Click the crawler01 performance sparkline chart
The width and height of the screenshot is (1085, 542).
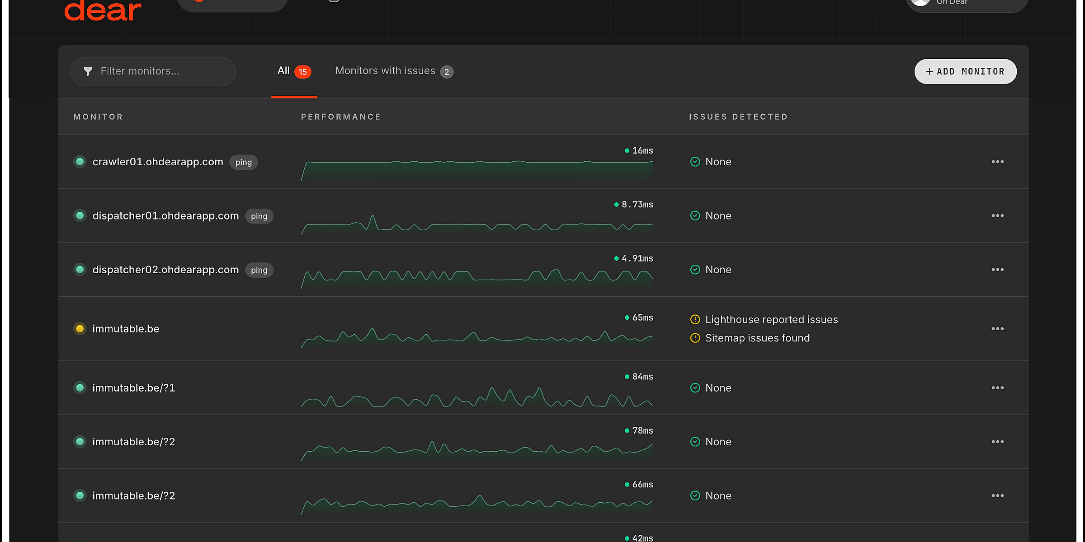(477, 170)
